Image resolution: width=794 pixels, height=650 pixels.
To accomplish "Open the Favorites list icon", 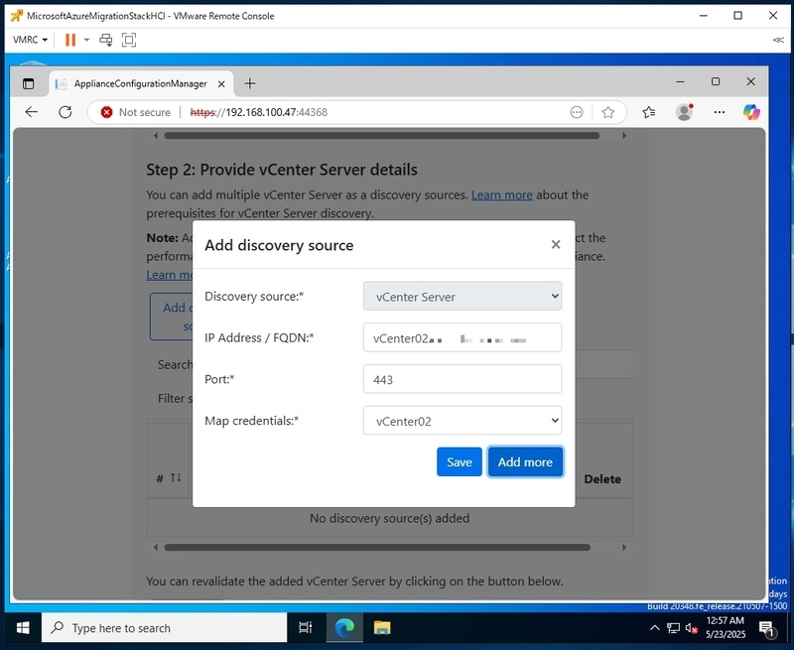I will pyautogui.click(x=649, y=112).
